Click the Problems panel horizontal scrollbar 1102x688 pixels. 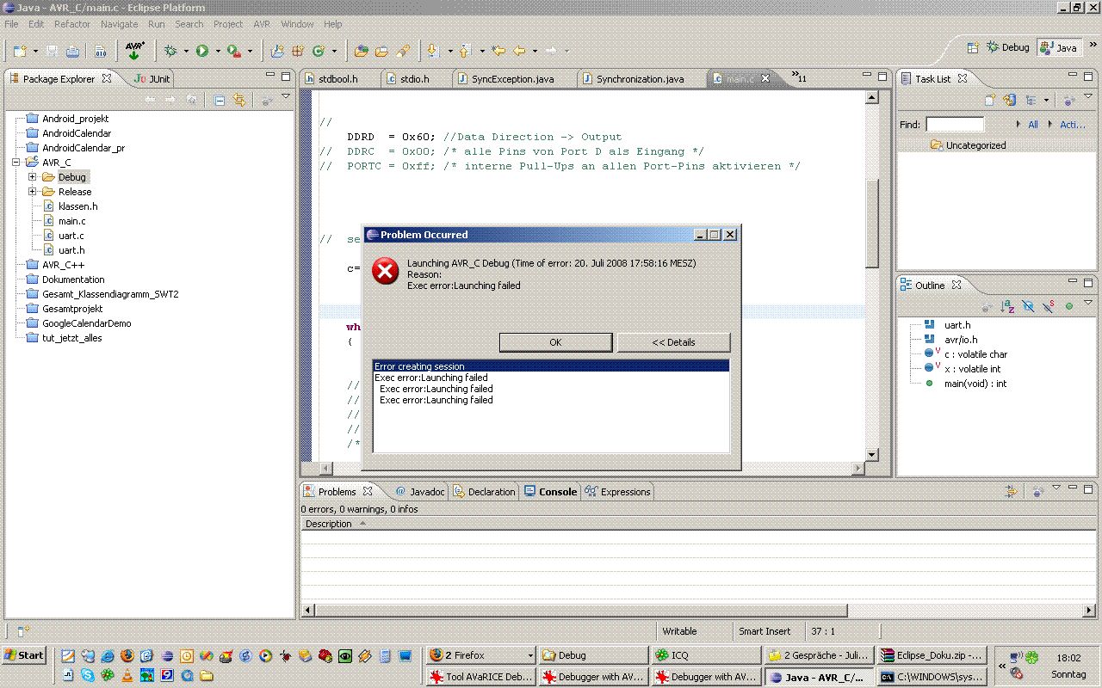[x=577, y=611]
